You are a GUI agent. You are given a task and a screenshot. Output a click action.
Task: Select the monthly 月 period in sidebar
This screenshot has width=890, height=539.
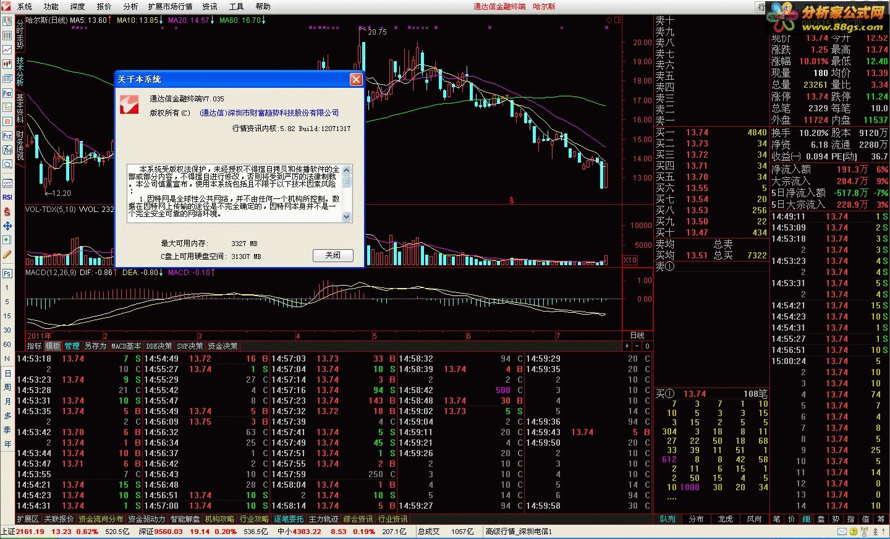(x=7, y=401)
